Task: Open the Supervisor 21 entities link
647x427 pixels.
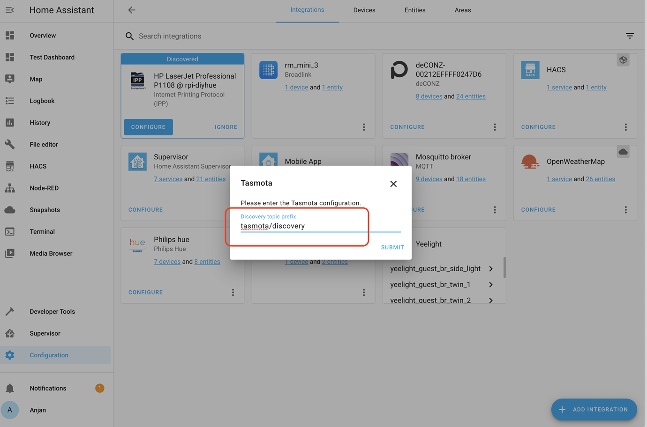Action: point(211,179)
